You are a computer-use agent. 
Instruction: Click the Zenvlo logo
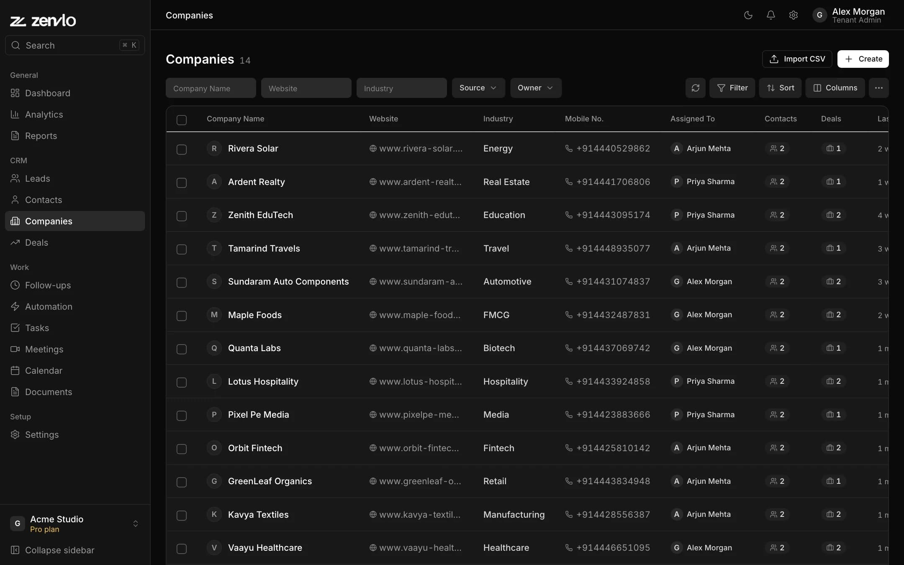[x=43, y=20]
